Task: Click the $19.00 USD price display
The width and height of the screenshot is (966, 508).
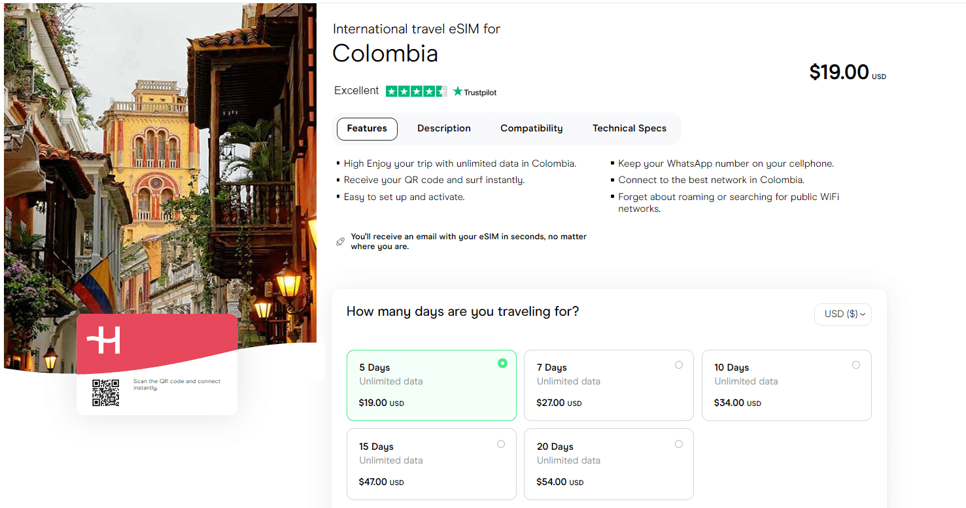Action: point(846,72)
